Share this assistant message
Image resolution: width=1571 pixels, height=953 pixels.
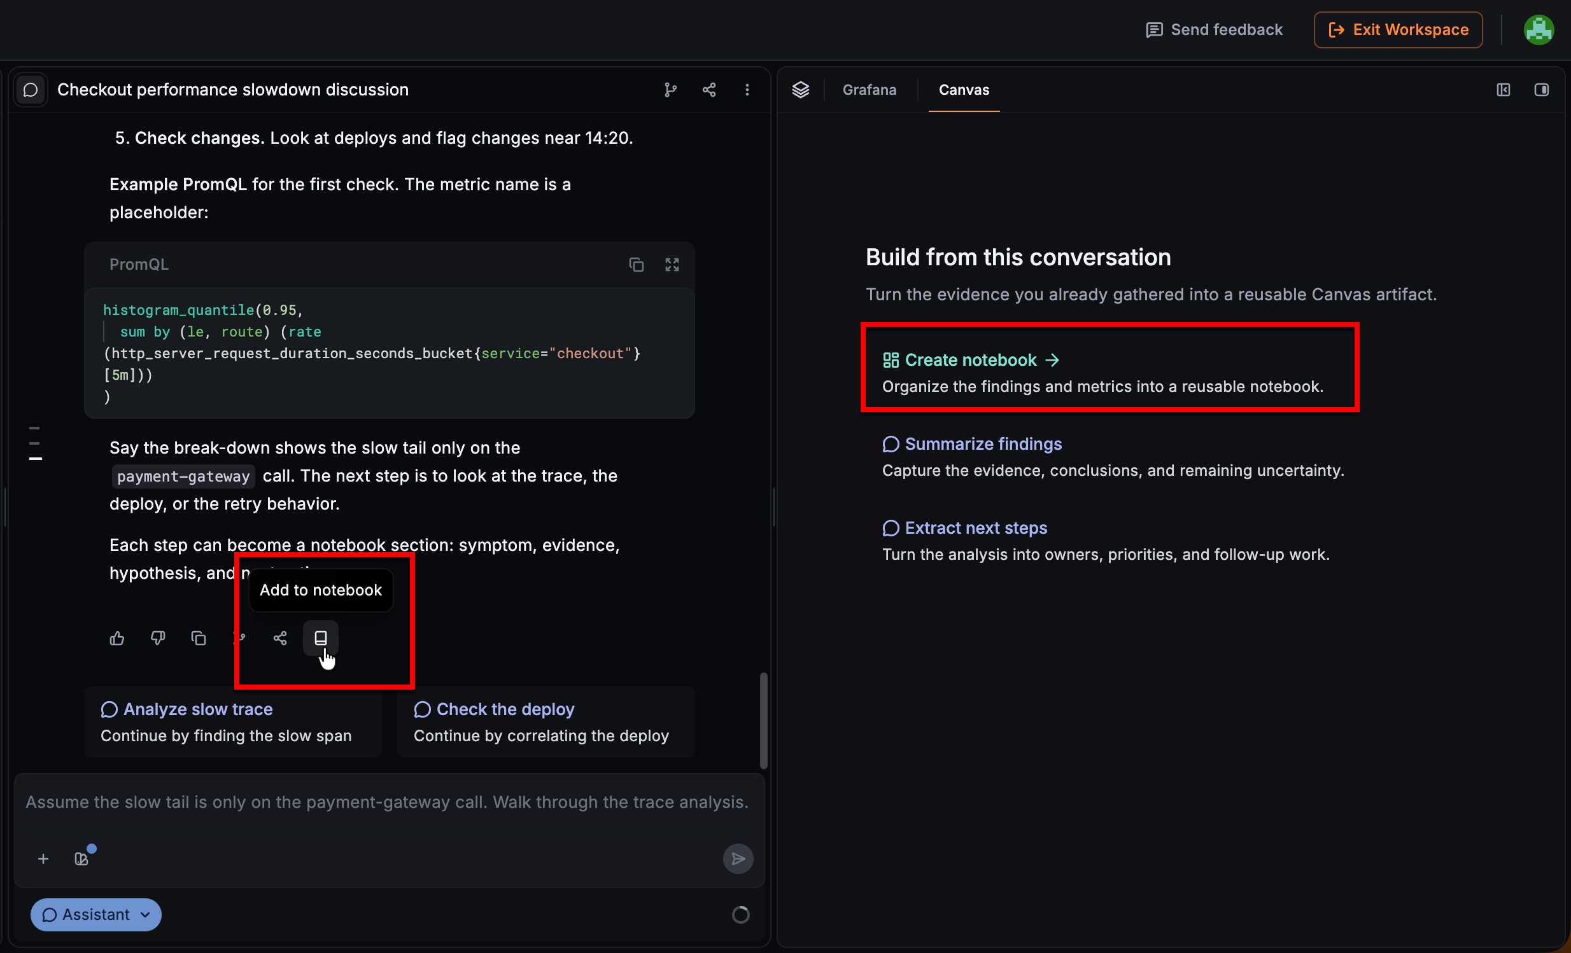280,638
